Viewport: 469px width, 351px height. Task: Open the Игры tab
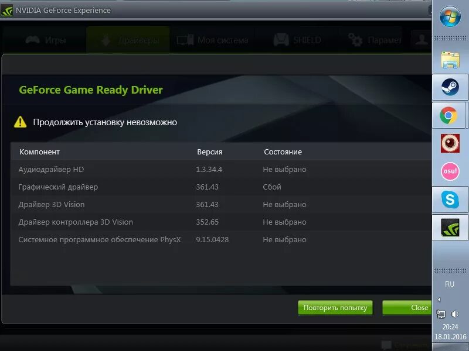click(46, 40)
